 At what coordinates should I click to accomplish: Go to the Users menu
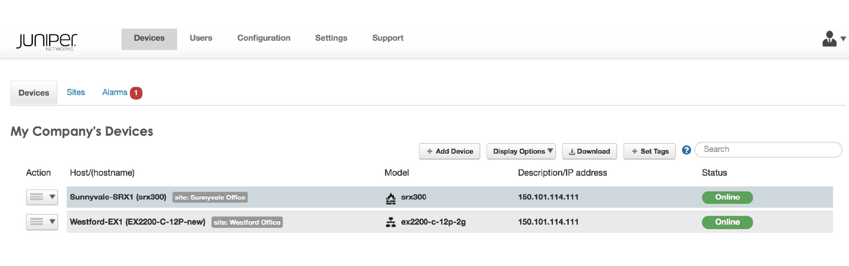201,38
